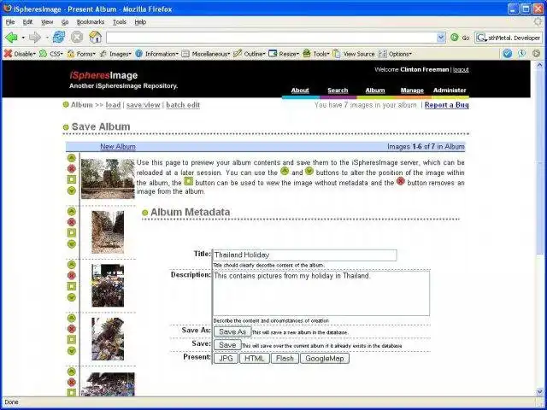The width and height of the screenshot is (547, 410).
Task: Click into the album Title field
Action: point(304,255)
